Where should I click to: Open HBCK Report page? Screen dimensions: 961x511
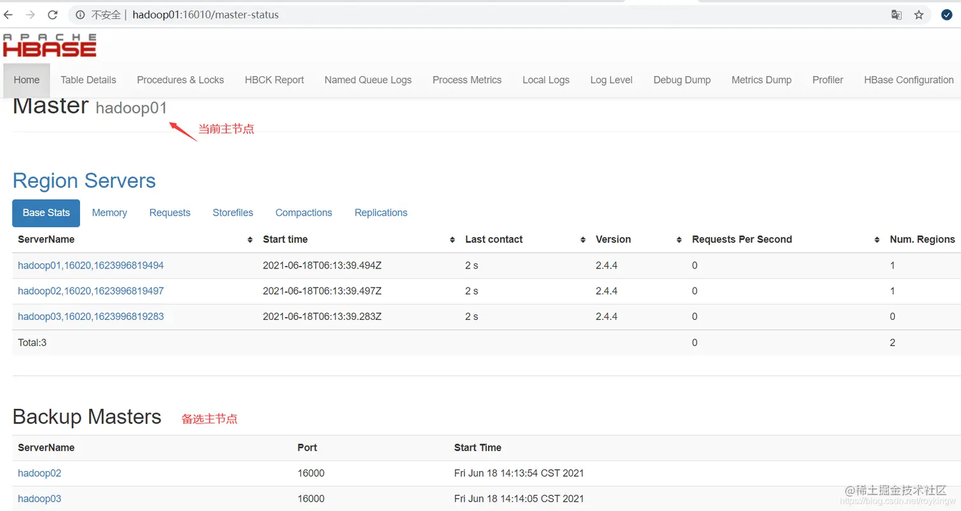point(275,80)
